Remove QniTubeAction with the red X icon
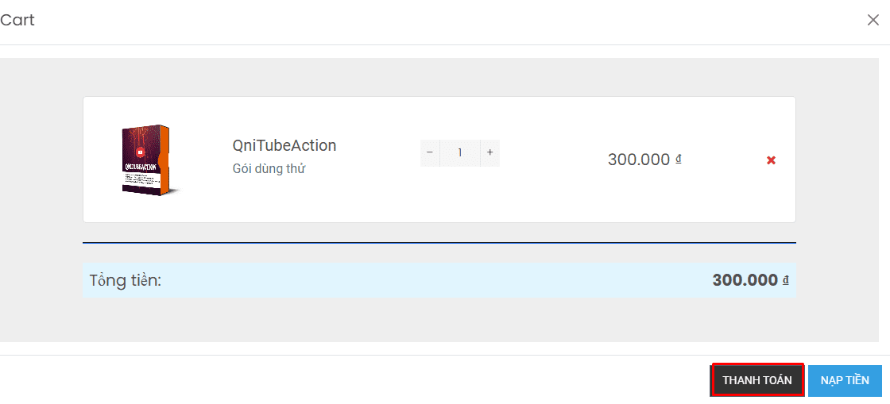 coord(771,160)
